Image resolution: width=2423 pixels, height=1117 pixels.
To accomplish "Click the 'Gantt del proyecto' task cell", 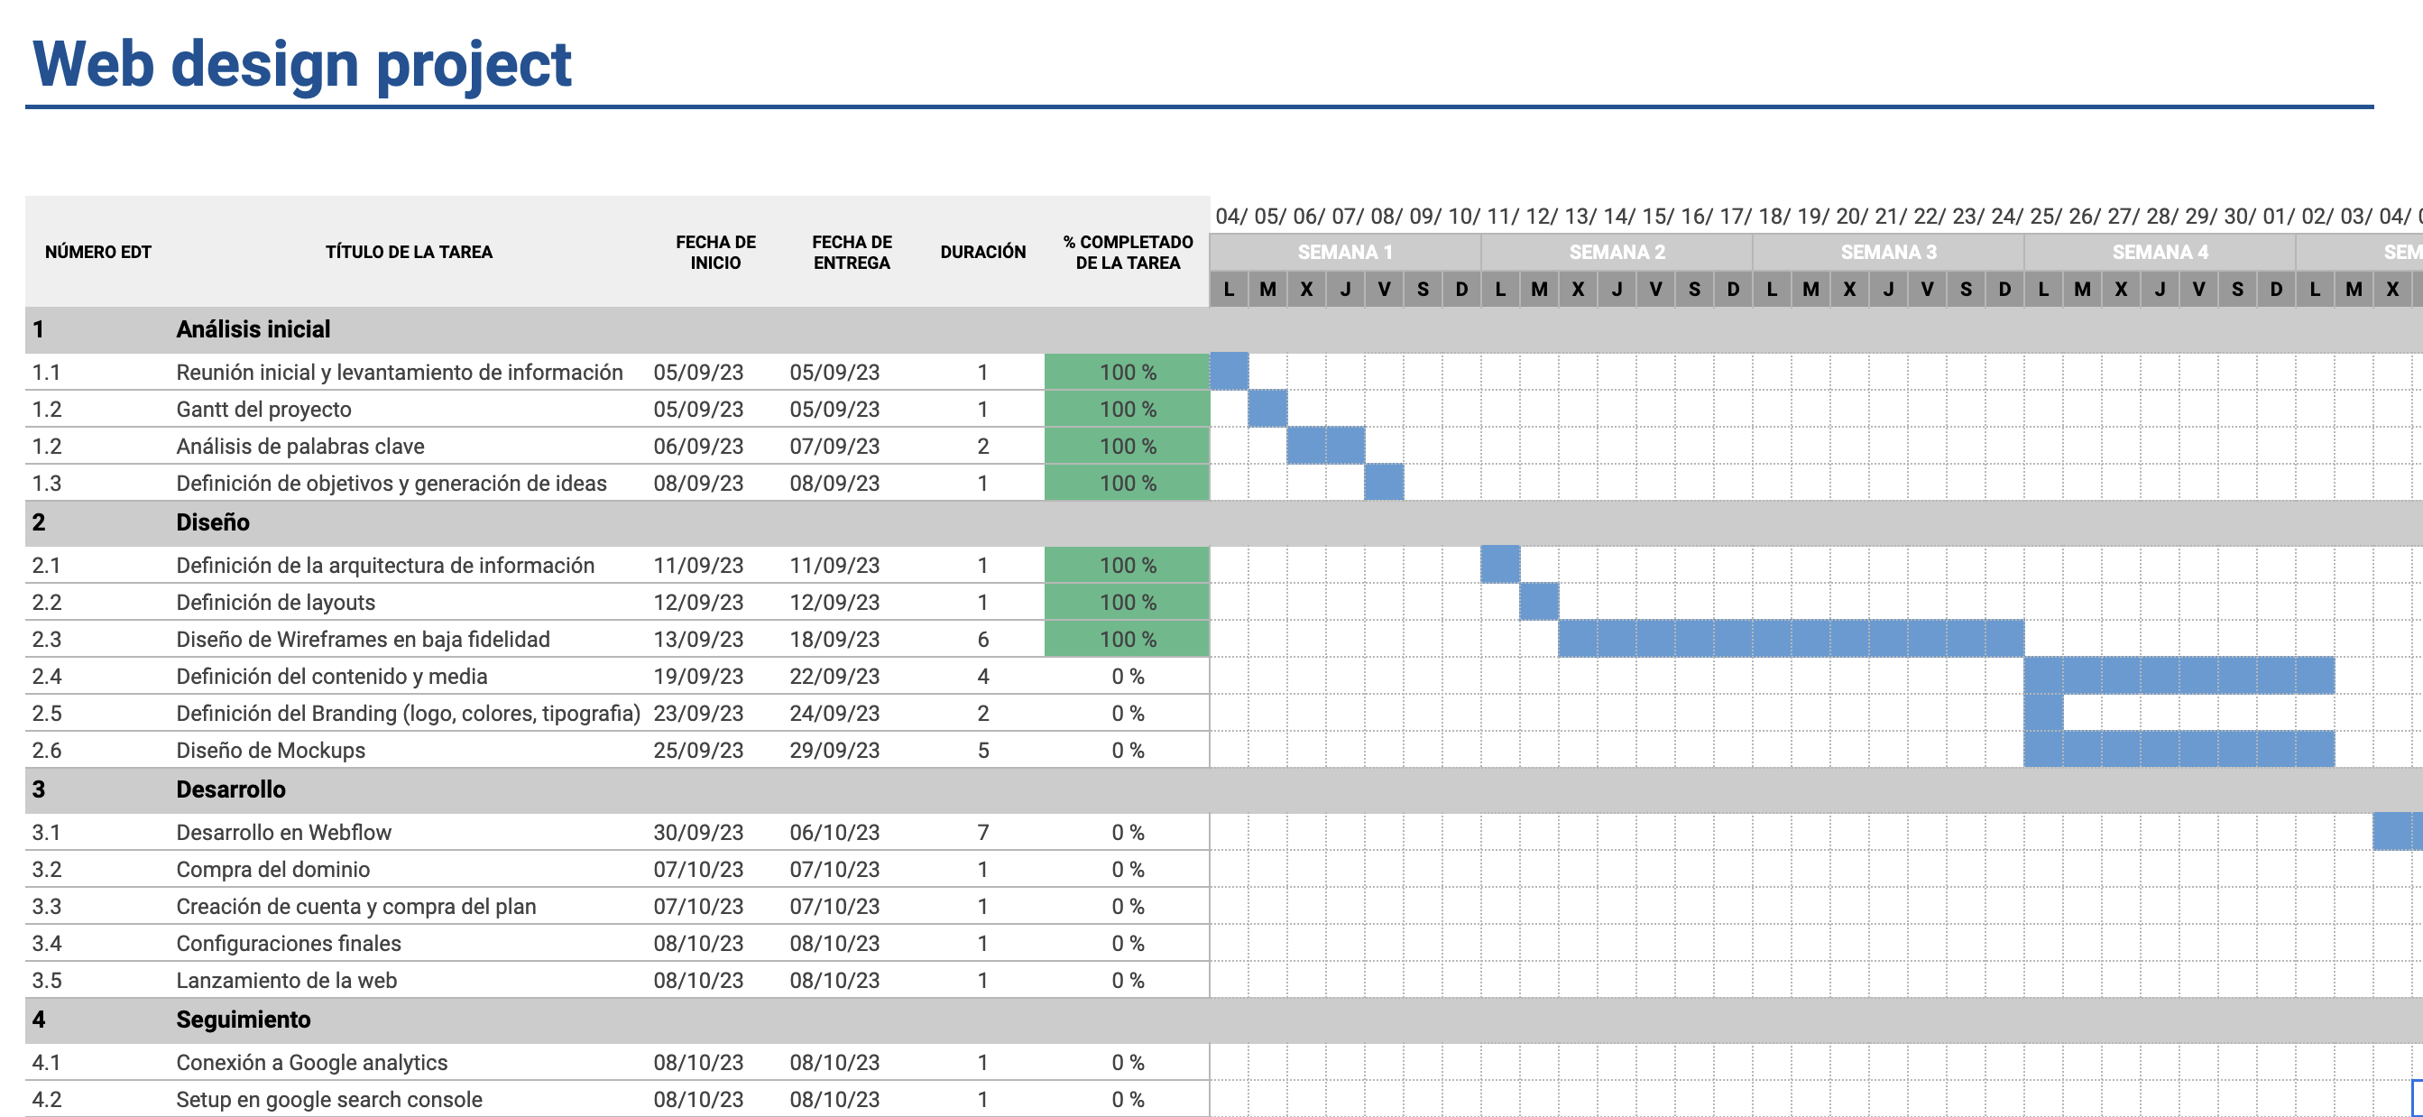I will (263, 410).
